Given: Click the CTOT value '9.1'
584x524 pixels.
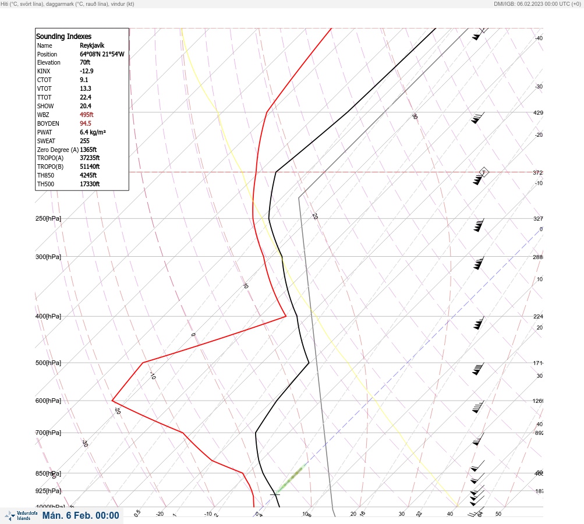Looking at the screenshot, I should pos(84,80).
